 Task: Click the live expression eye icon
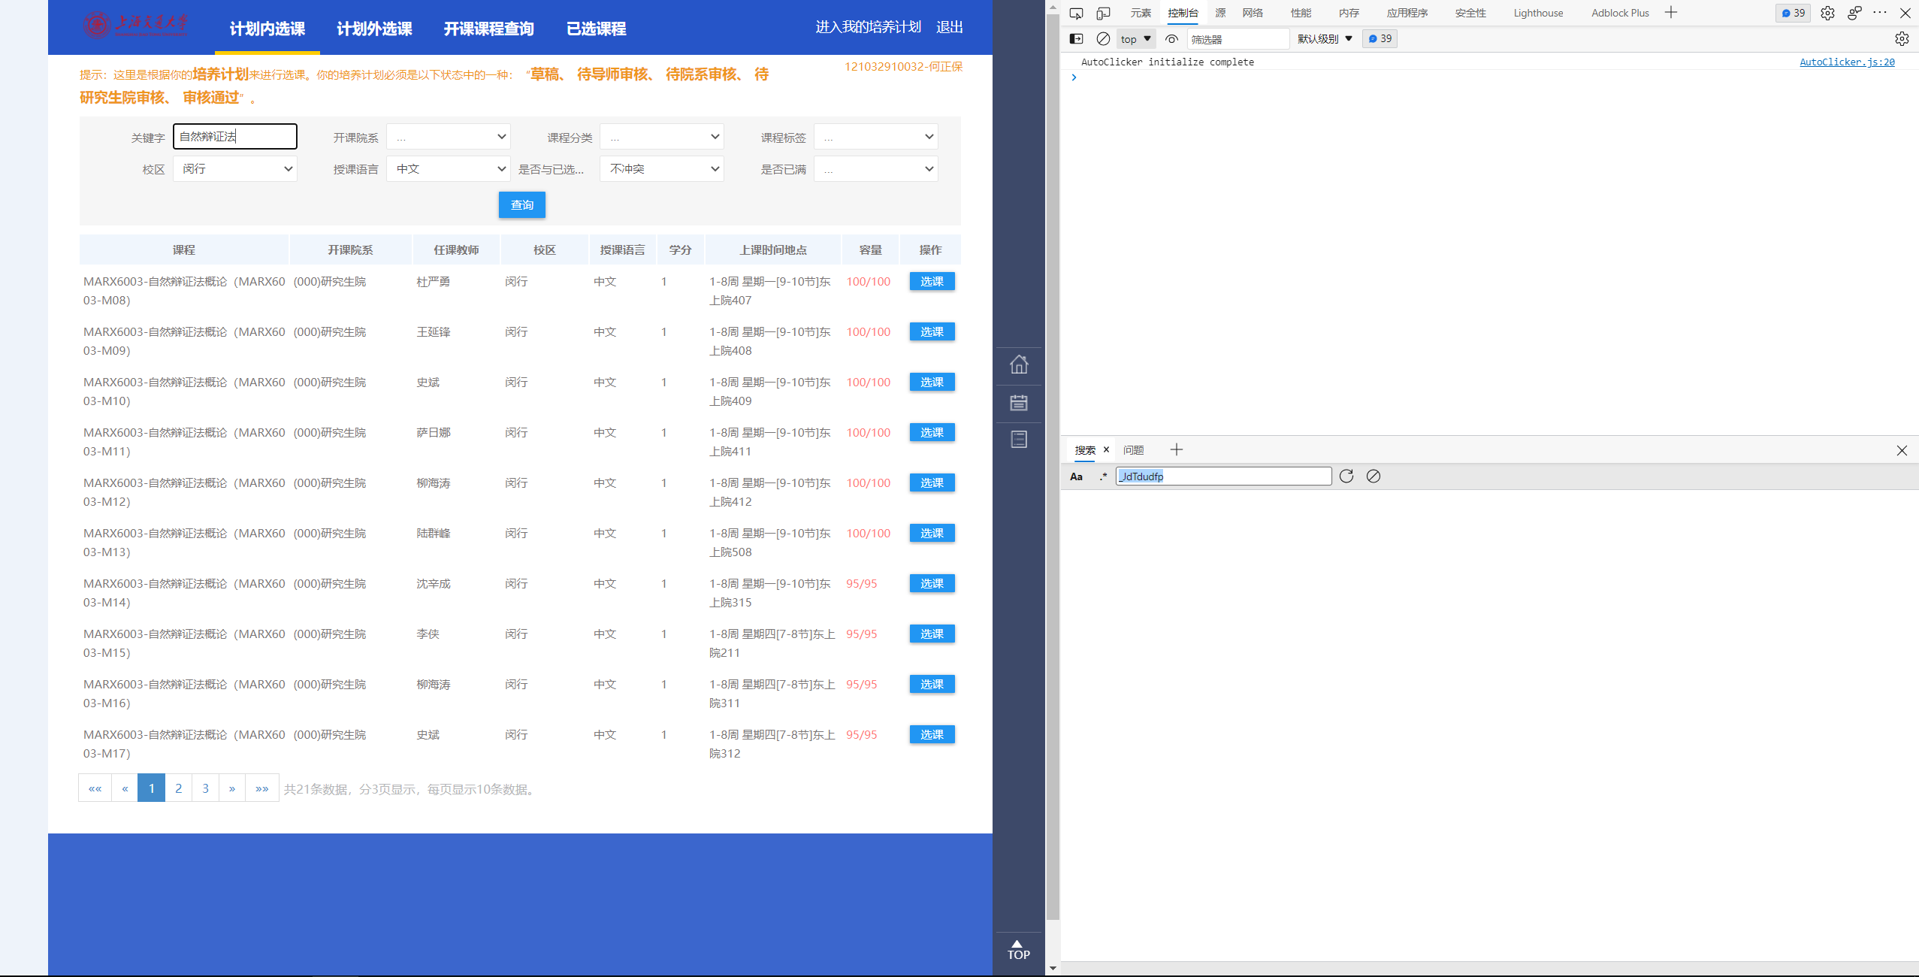pos(1171,39)
